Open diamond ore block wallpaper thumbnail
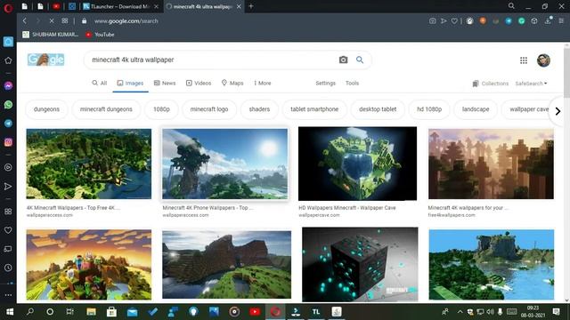 tap(360, 264)
